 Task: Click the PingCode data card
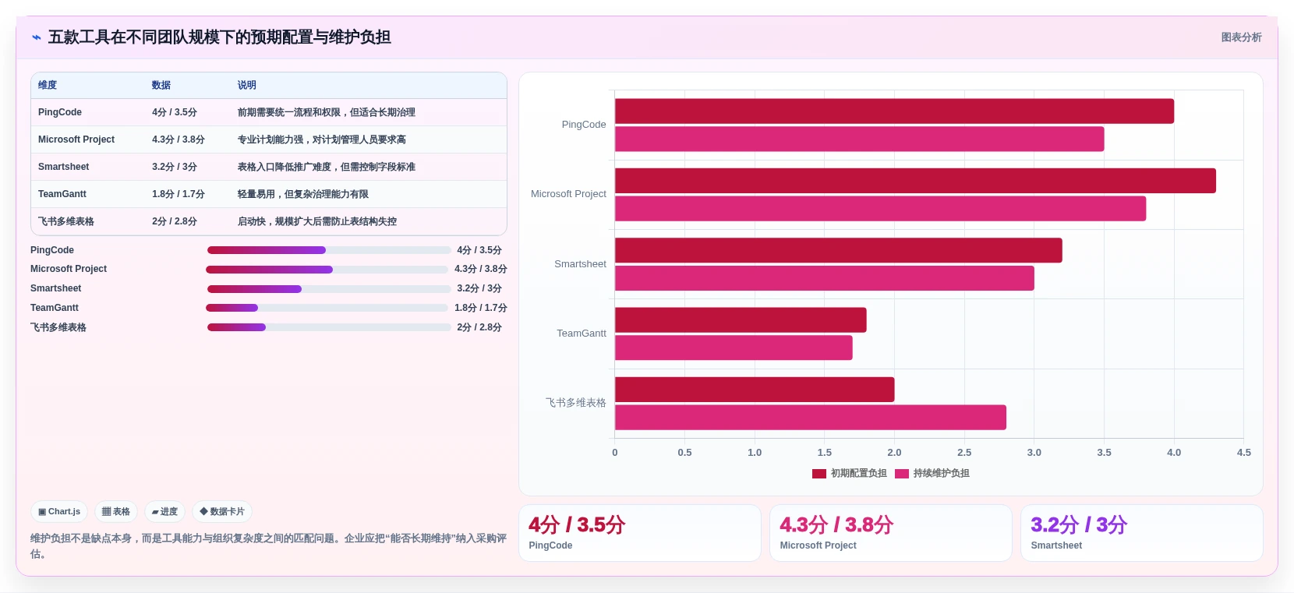[640, 533]
